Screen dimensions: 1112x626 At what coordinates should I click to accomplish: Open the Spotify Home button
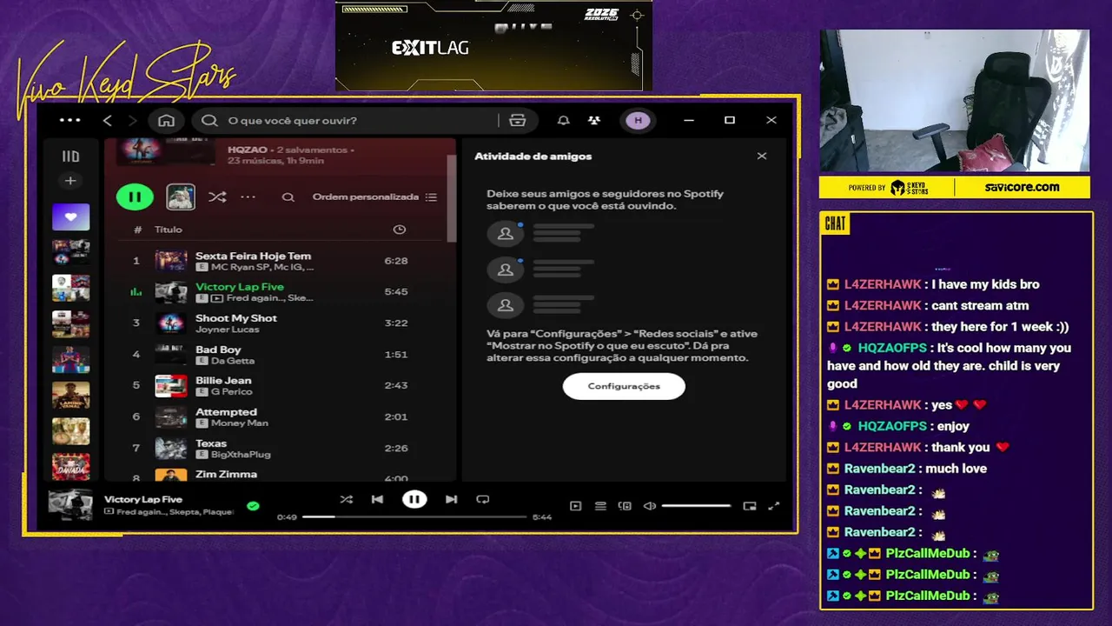click(167, 120)
